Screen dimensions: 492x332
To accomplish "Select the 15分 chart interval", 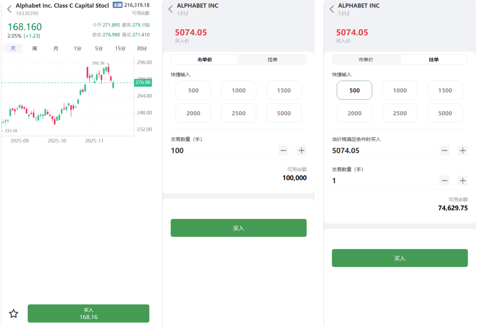I will 120,49.
